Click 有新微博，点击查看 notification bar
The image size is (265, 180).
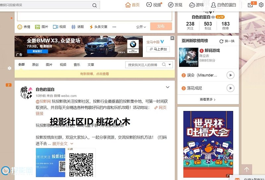pos(95,74)
